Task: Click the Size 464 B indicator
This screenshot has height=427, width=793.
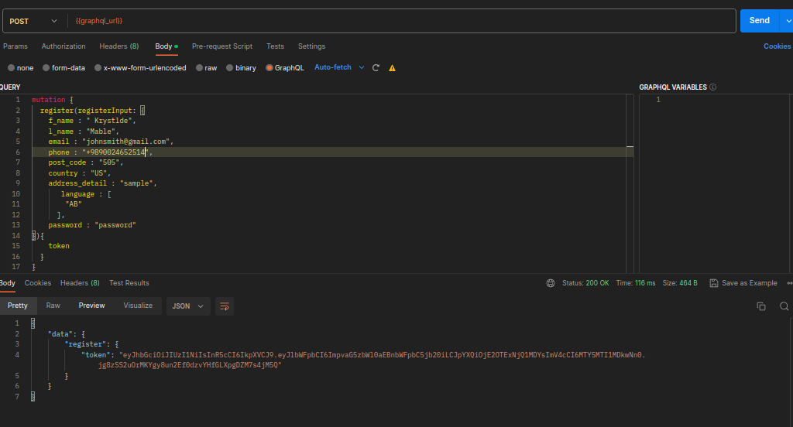Action: tap(680, 283)
